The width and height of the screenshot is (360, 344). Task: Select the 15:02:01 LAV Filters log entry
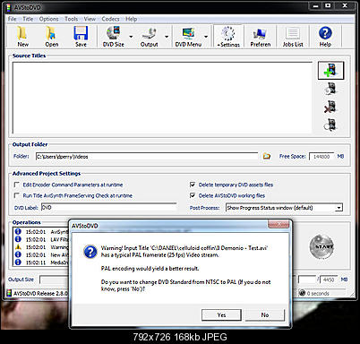coord(42,239)
